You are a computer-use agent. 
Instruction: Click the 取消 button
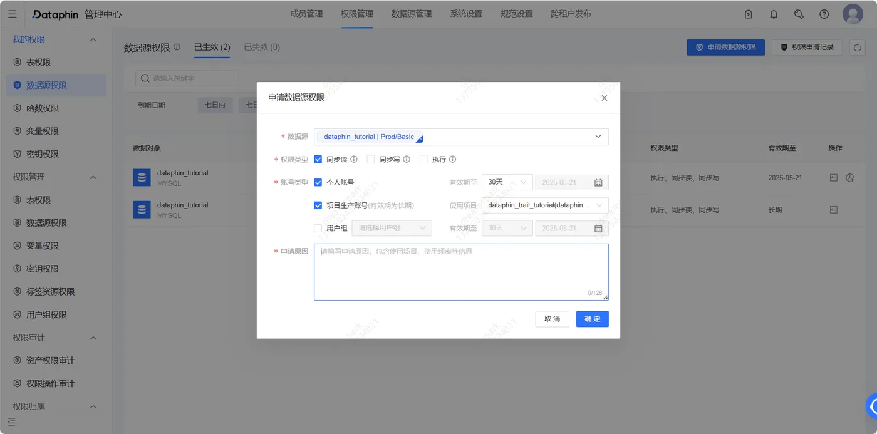pos(552,319)
